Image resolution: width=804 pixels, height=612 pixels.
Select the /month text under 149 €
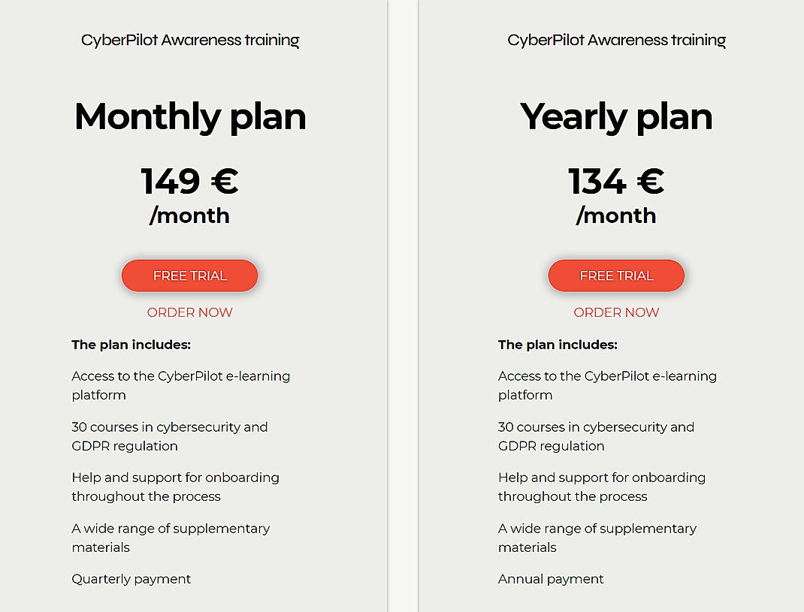[x=189, y=216]
